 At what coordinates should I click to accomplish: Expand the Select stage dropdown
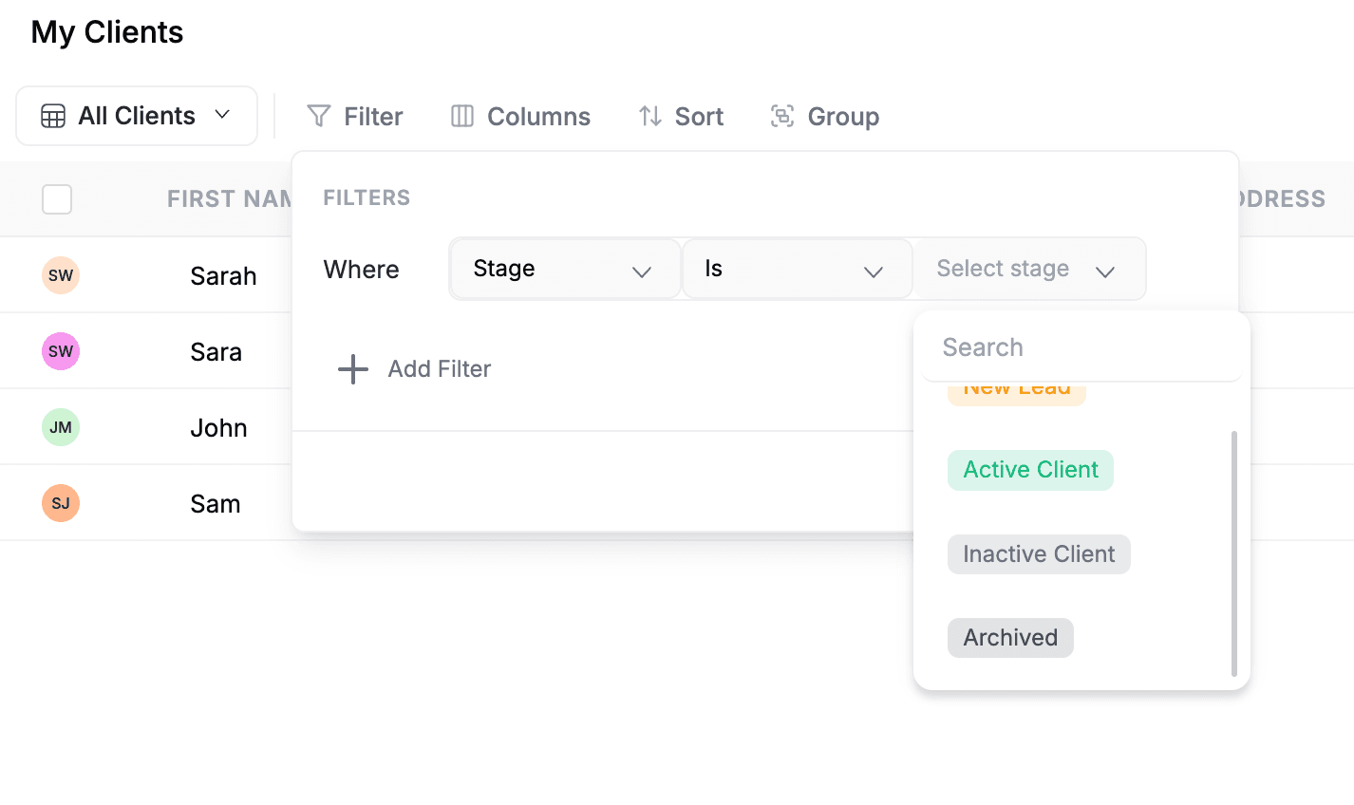(x=1029, y=269)
